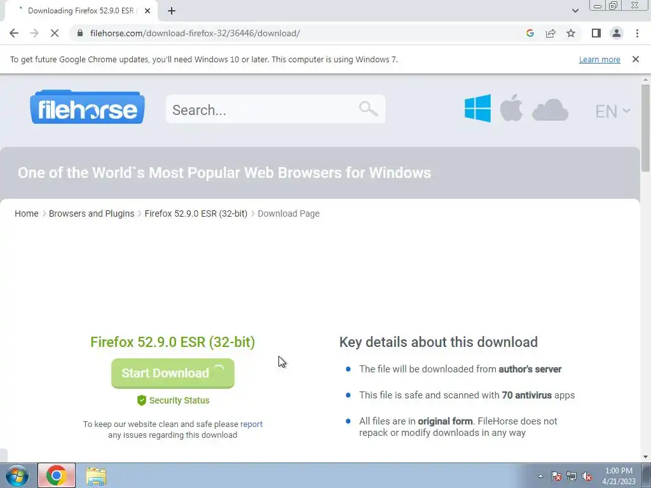Dismiss the Chrome update notification bar
This screenshot has height=488, width=651.
point(635,59)
